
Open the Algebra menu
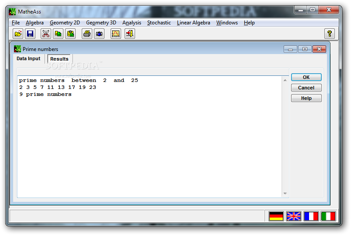click(35, 23)
